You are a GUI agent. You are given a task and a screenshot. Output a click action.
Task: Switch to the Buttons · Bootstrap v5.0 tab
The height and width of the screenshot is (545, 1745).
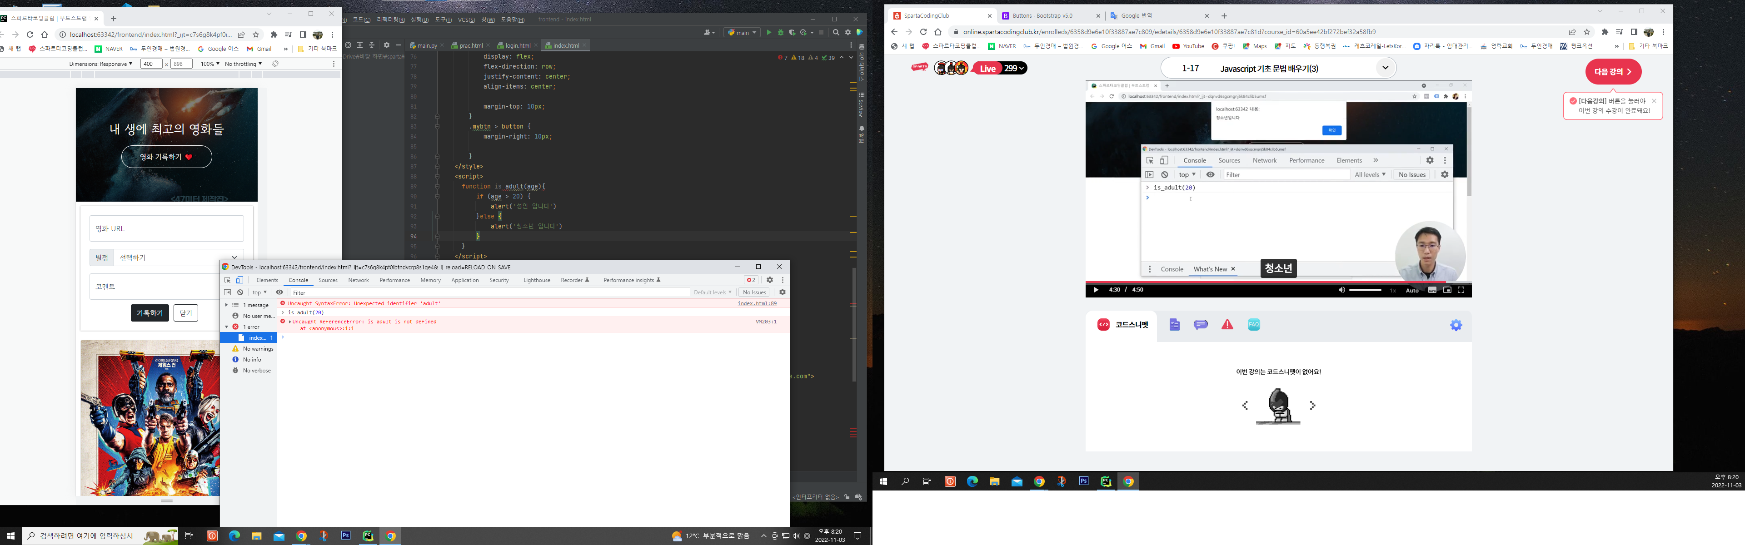point(1052,15)
